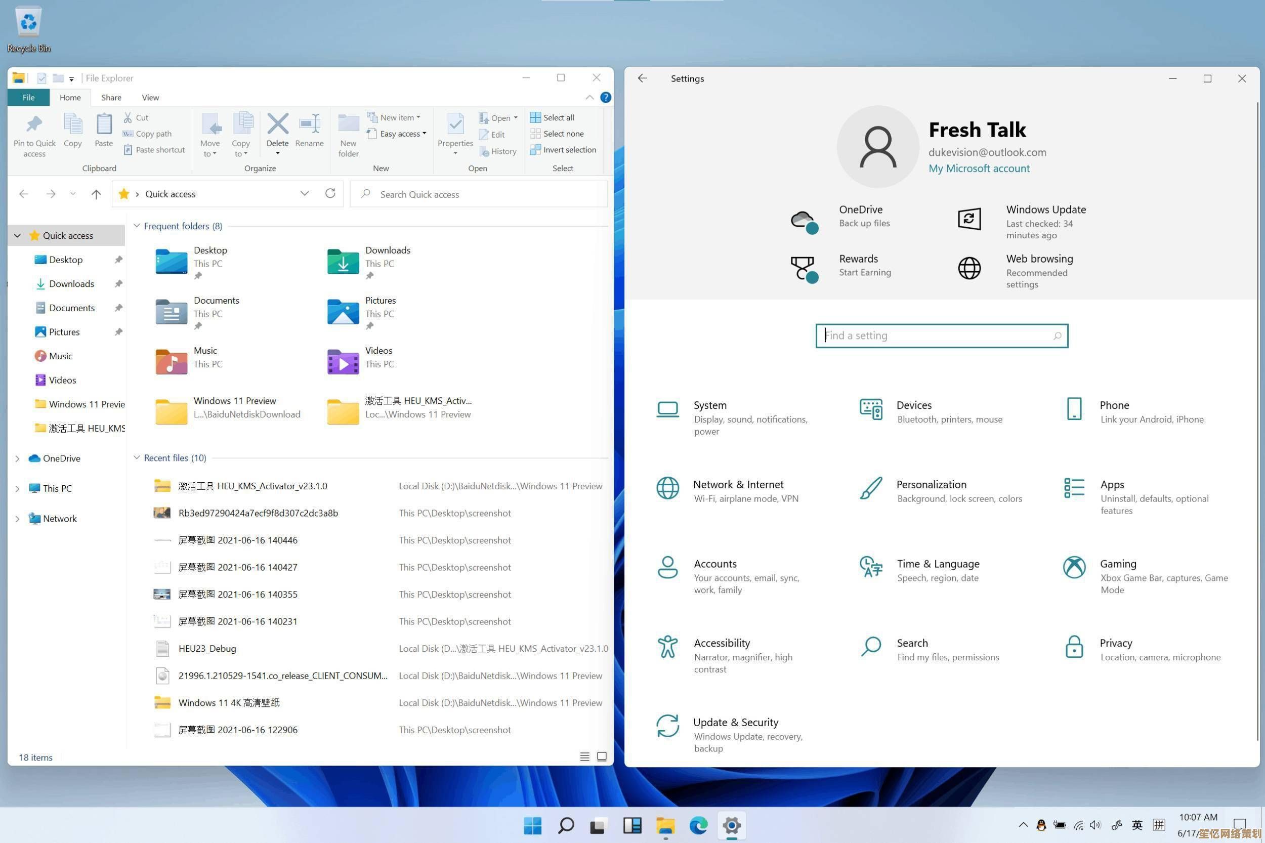Image resolution: width=1265 pixels, height=843 pixels.
Task: Open Microsoft Edge from the taskbar
Action: [698, 825]
